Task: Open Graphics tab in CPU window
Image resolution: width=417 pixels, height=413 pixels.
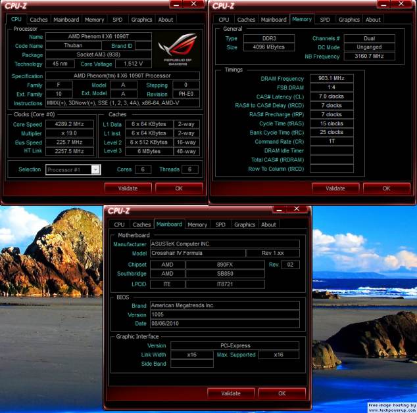Action: [141, 20]
